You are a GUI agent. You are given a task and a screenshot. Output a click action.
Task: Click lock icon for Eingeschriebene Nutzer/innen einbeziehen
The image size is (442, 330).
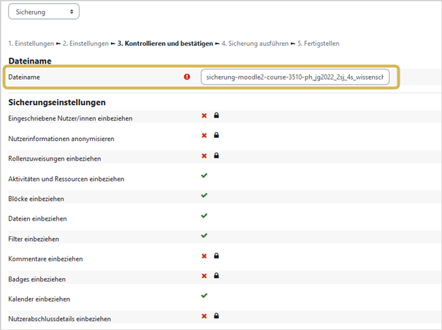click(x=216, y=115)
